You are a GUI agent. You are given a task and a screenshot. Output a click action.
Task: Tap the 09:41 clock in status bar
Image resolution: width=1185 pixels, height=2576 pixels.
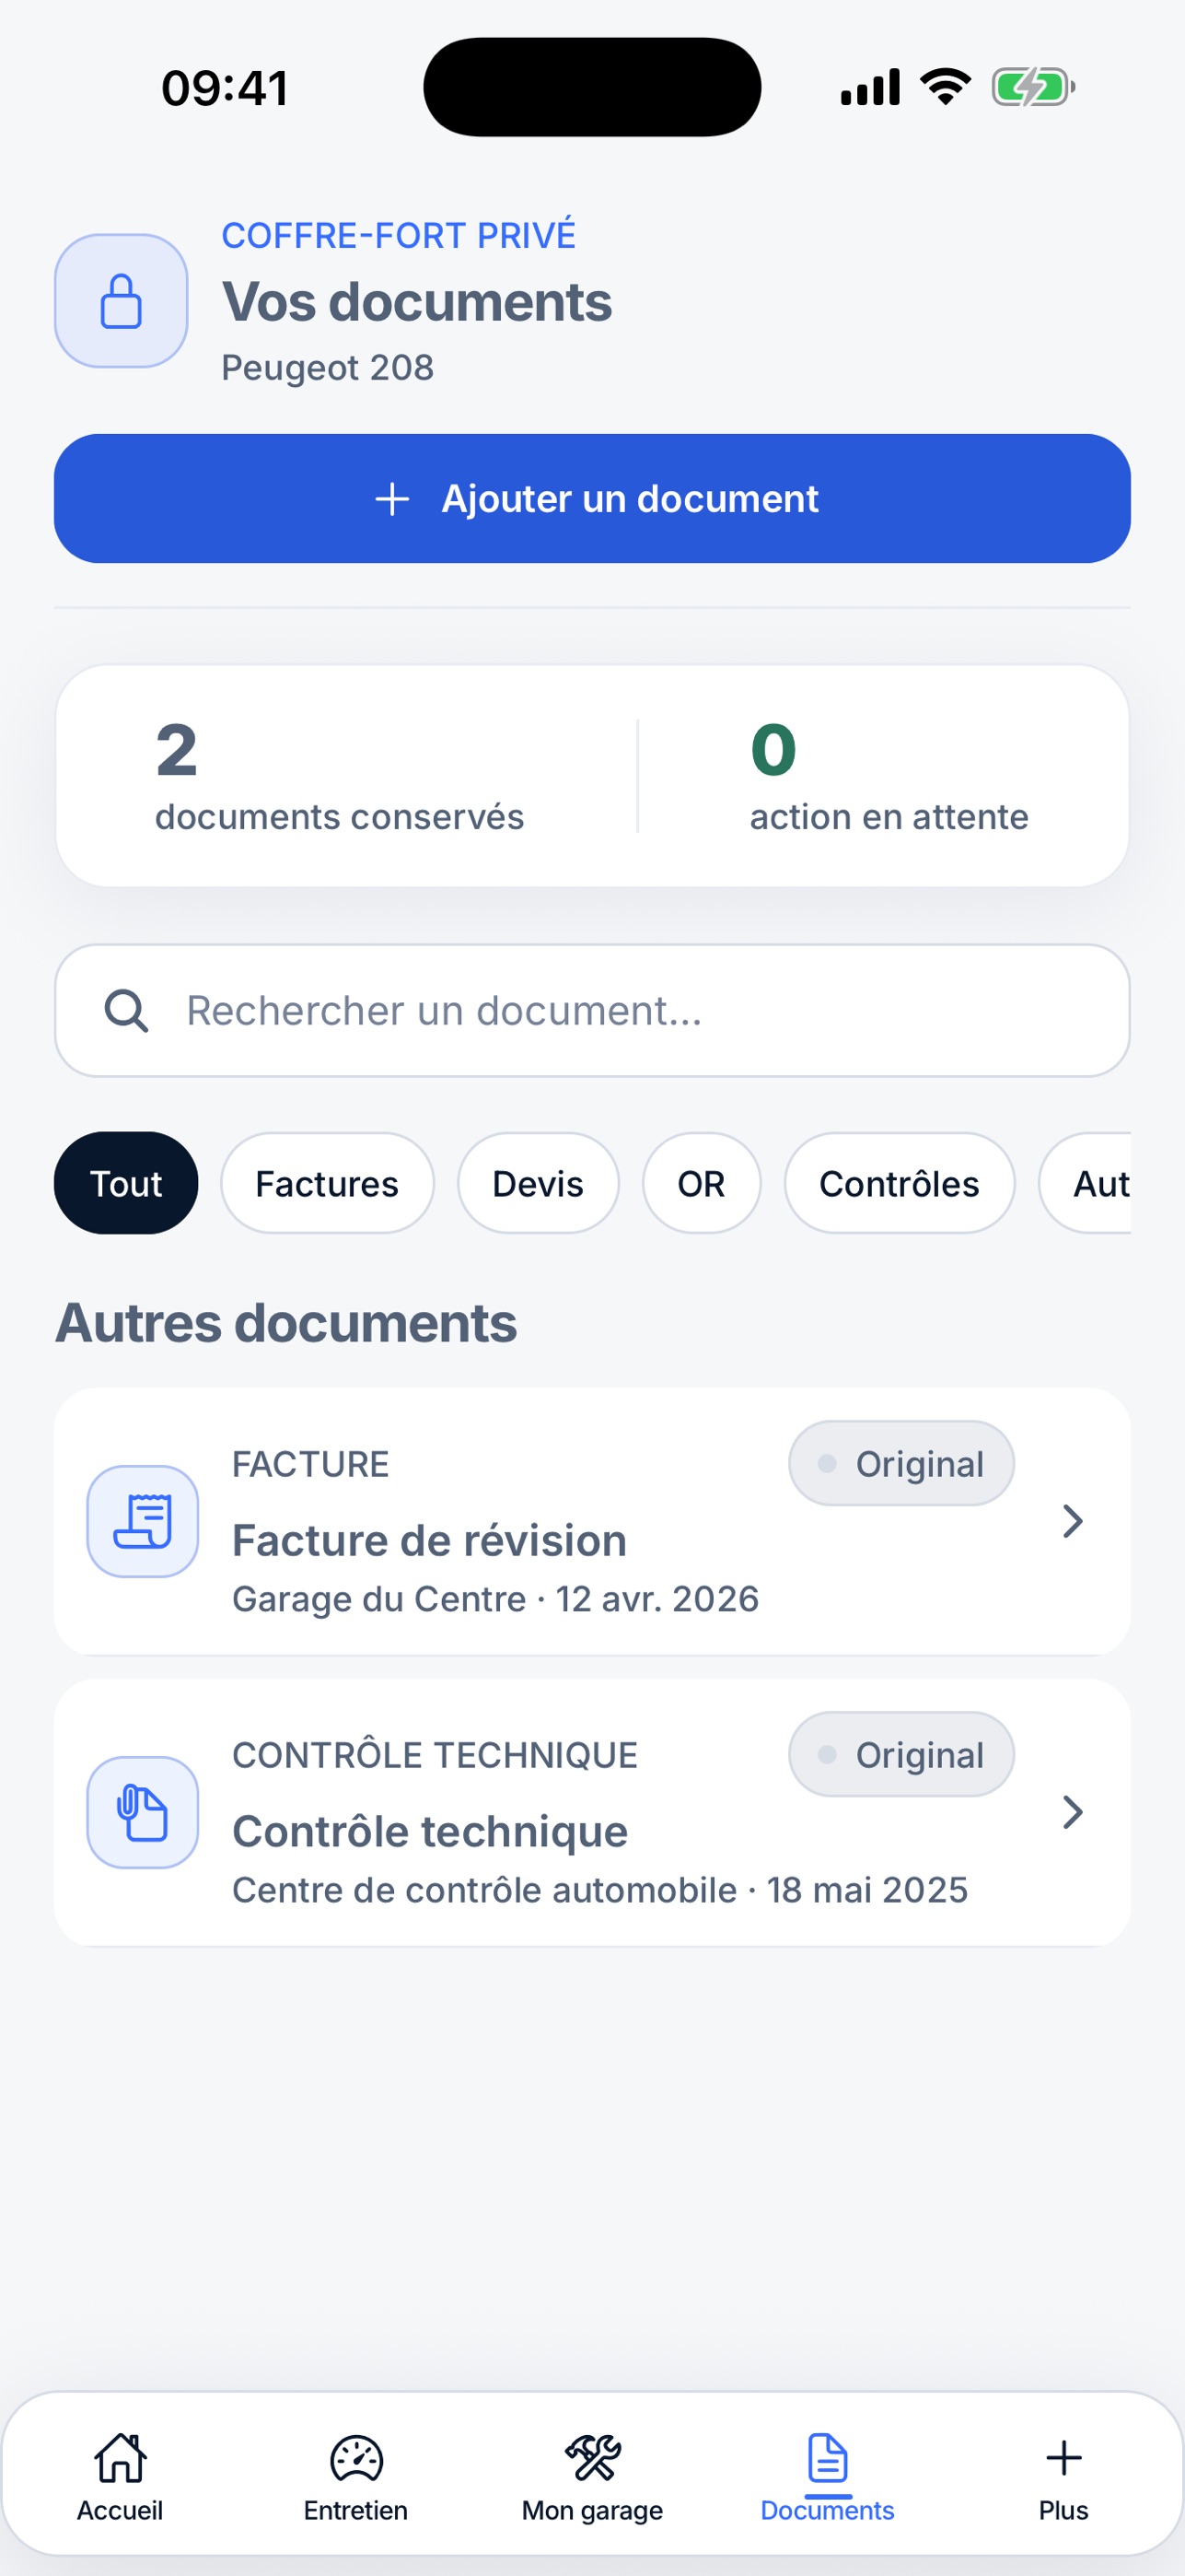[225, 88]
